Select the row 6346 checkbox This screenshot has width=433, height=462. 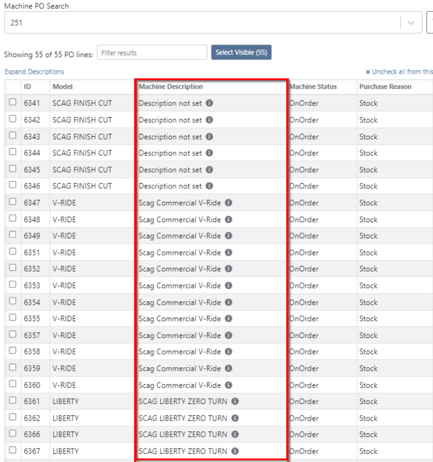pyautogui.click(x=13, y=185)
